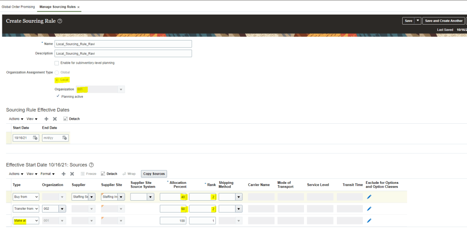The image size is (467, 228).
Task: Click the edit pencil in Make at row
Action: 369,221
